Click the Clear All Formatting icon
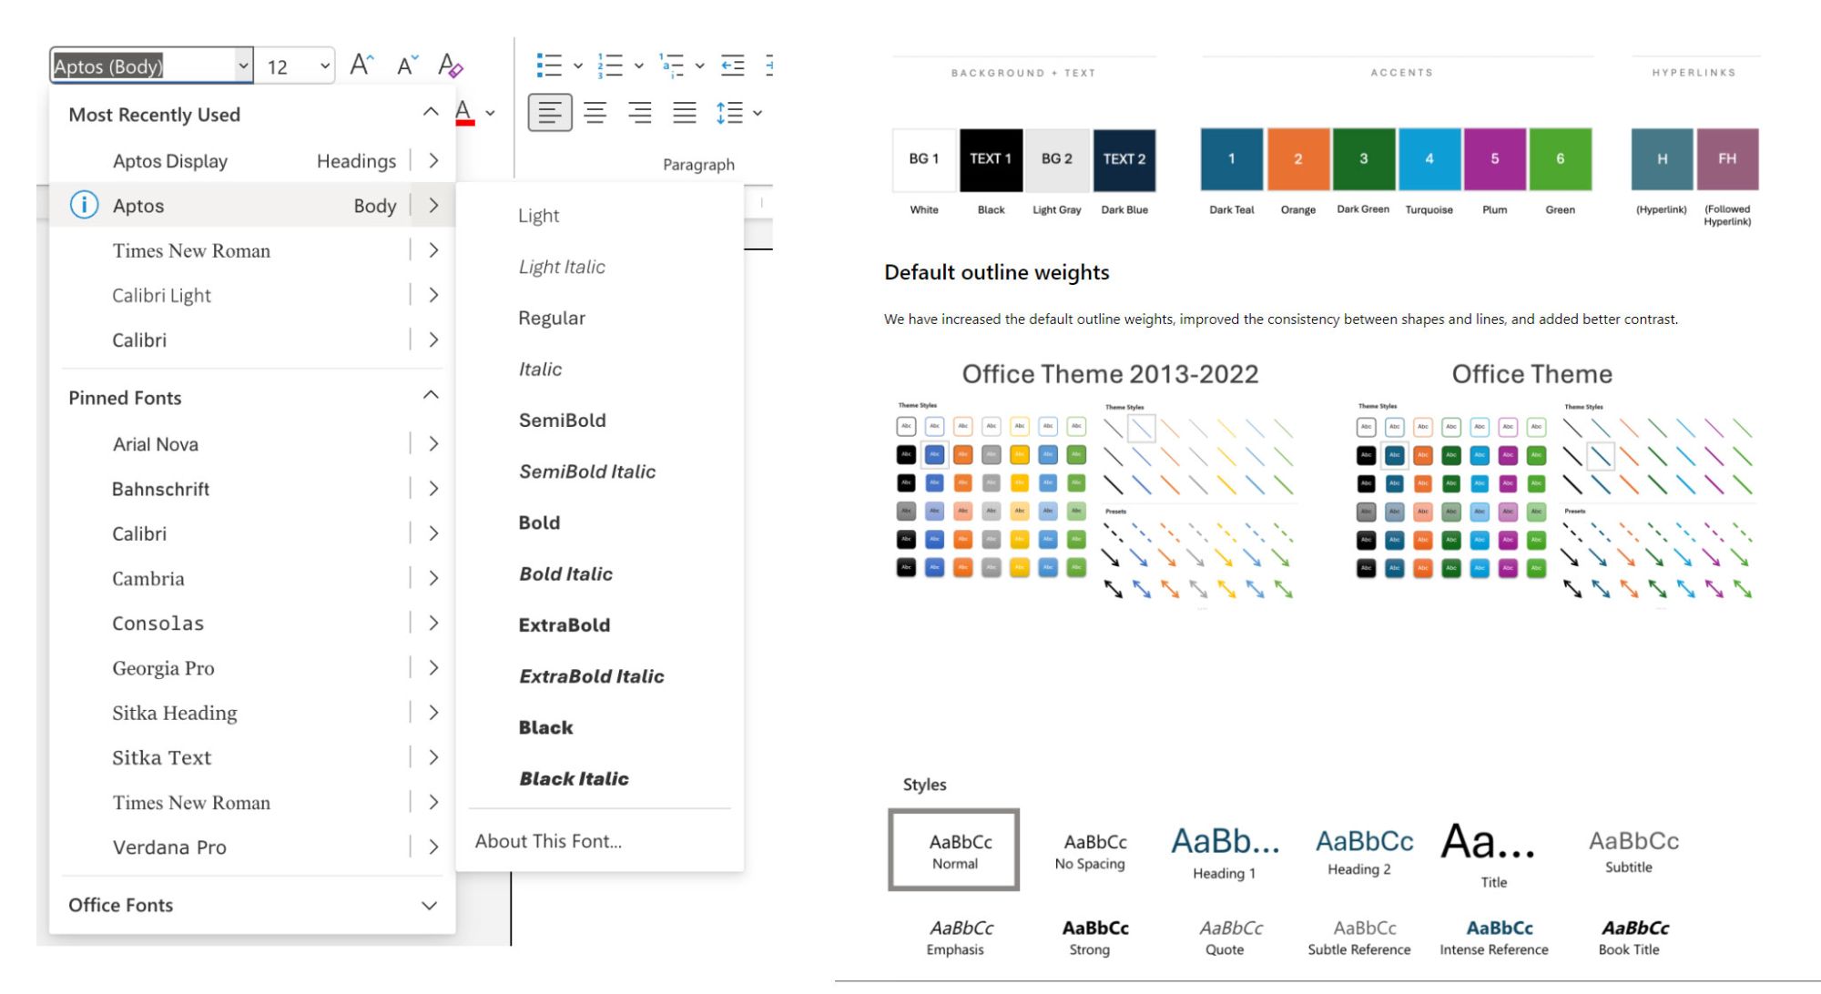The image size is (1821, 994). point(451,66)
